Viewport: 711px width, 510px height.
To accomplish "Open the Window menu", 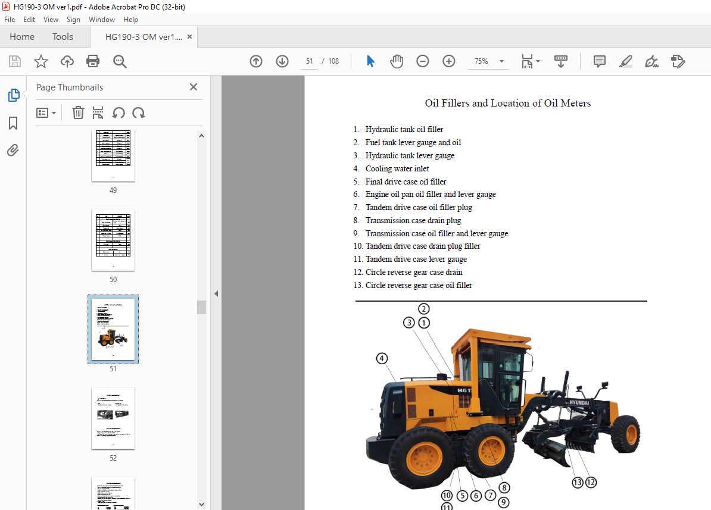I will 102,20.
